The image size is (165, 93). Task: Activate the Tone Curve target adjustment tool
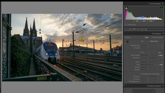point(125,90)
